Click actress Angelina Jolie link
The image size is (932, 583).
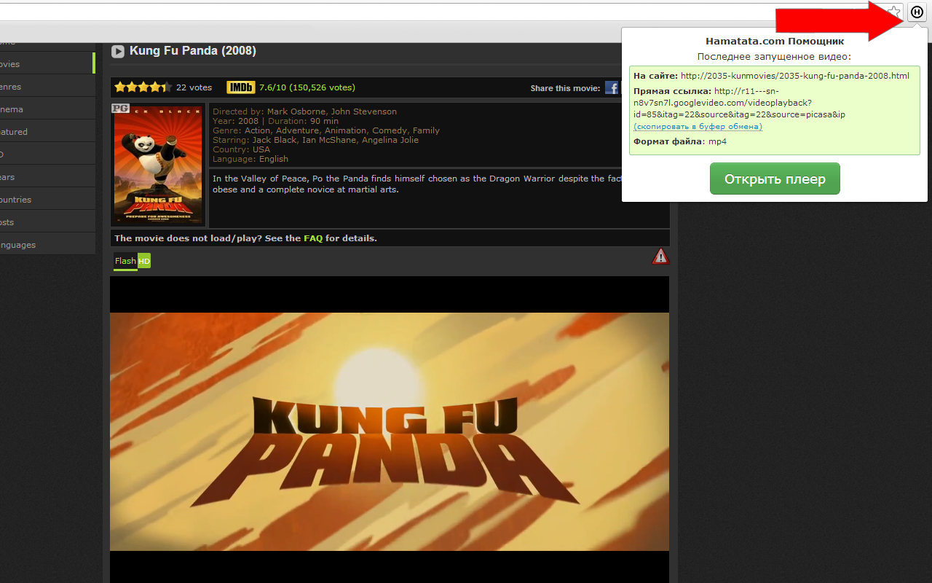click(389, 140)
